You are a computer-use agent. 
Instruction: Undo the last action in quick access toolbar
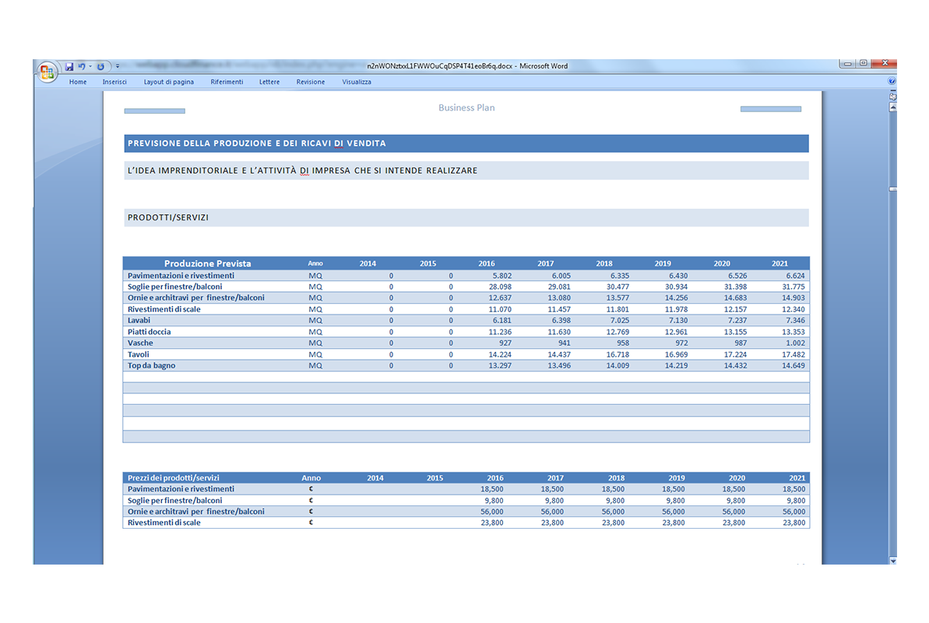pyautogui.click(x=82, y=66)
